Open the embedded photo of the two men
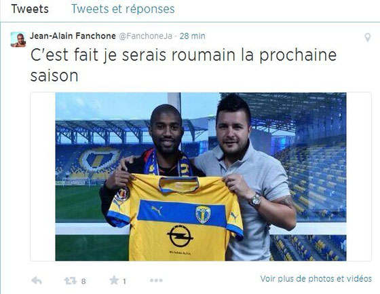Viewport: 380px width, 294px height. pos(201,177)
